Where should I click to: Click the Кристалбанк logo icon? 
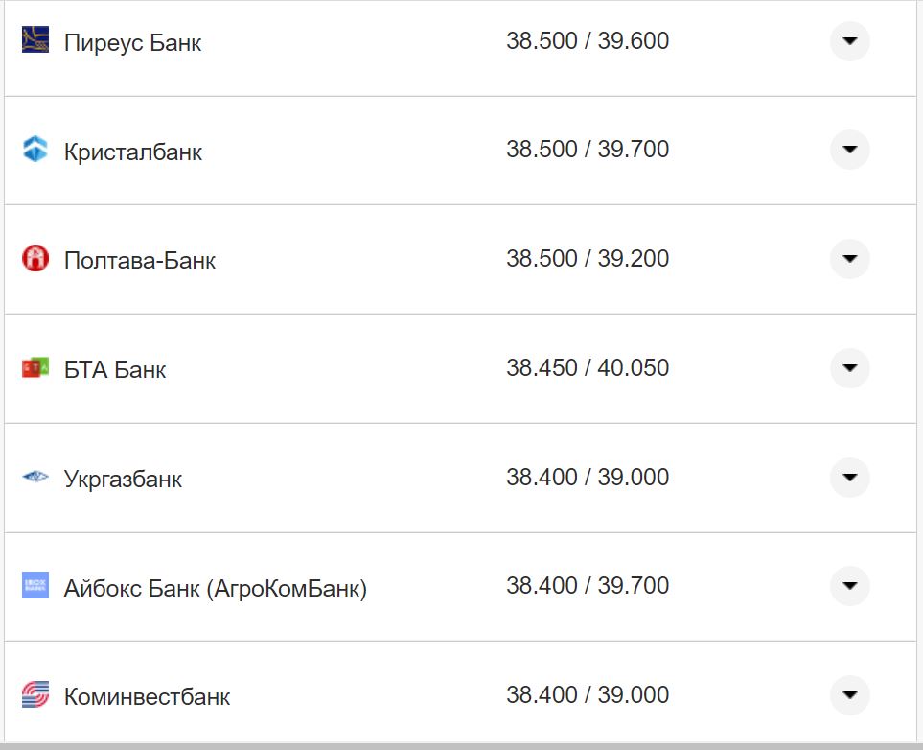coord(35,150)
